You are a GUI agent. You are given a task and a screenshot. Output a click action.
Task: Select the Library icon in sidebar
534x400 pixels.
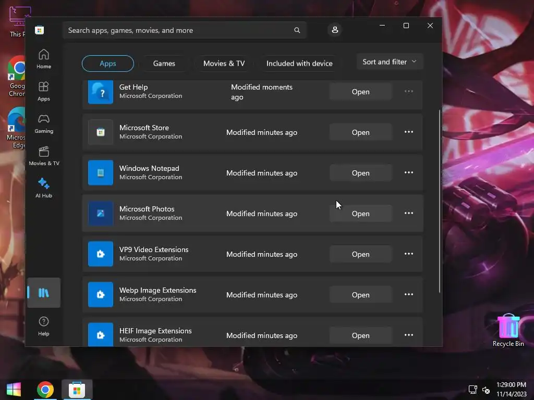click(x=44, y=293)
